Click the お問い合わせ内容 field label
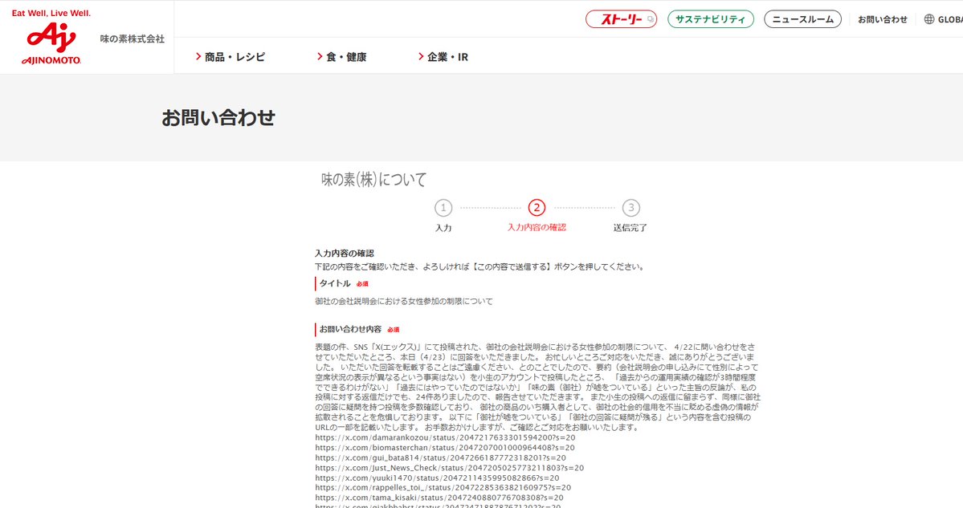 tap(350, 330)
